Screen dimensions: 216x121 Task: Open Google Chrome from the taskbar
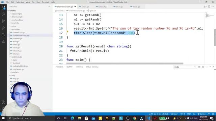coord(135,118)
